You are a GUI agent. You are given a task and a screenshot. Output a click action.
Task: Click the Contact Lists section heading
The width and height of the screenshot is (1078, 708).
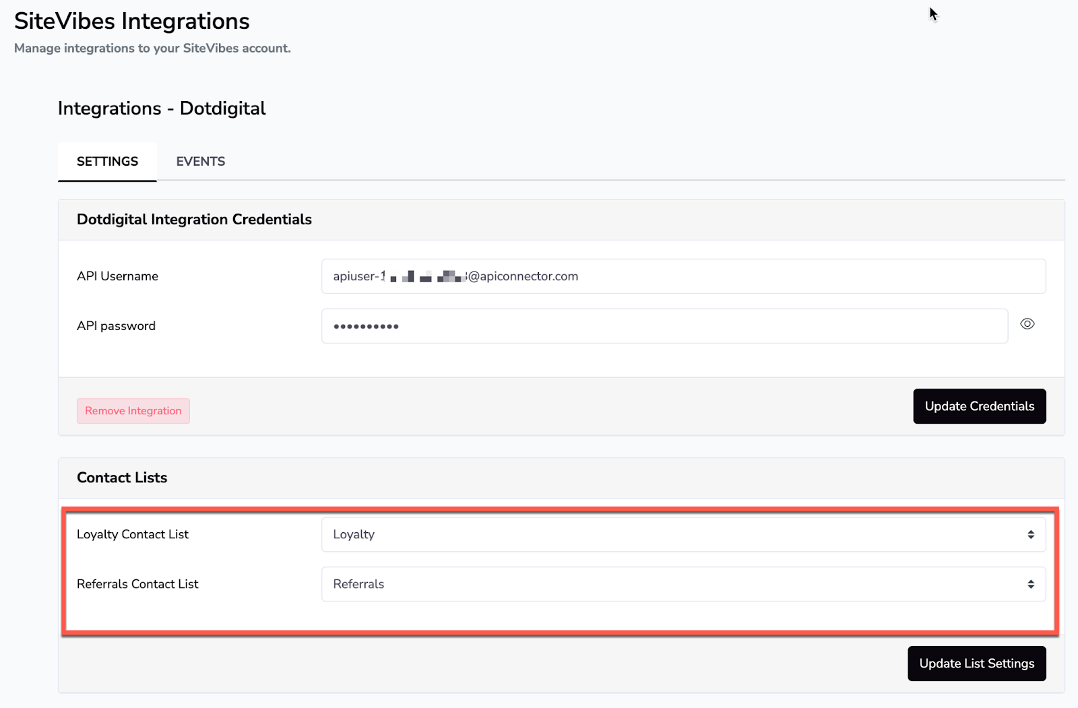pyautogui.click(x=122, y=478)
